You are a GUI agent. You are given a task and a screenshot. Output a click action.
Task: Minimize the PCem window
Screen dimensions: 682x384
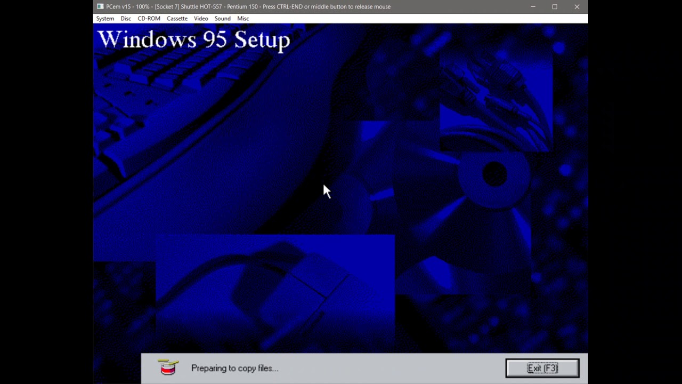[x=533, y=7]
